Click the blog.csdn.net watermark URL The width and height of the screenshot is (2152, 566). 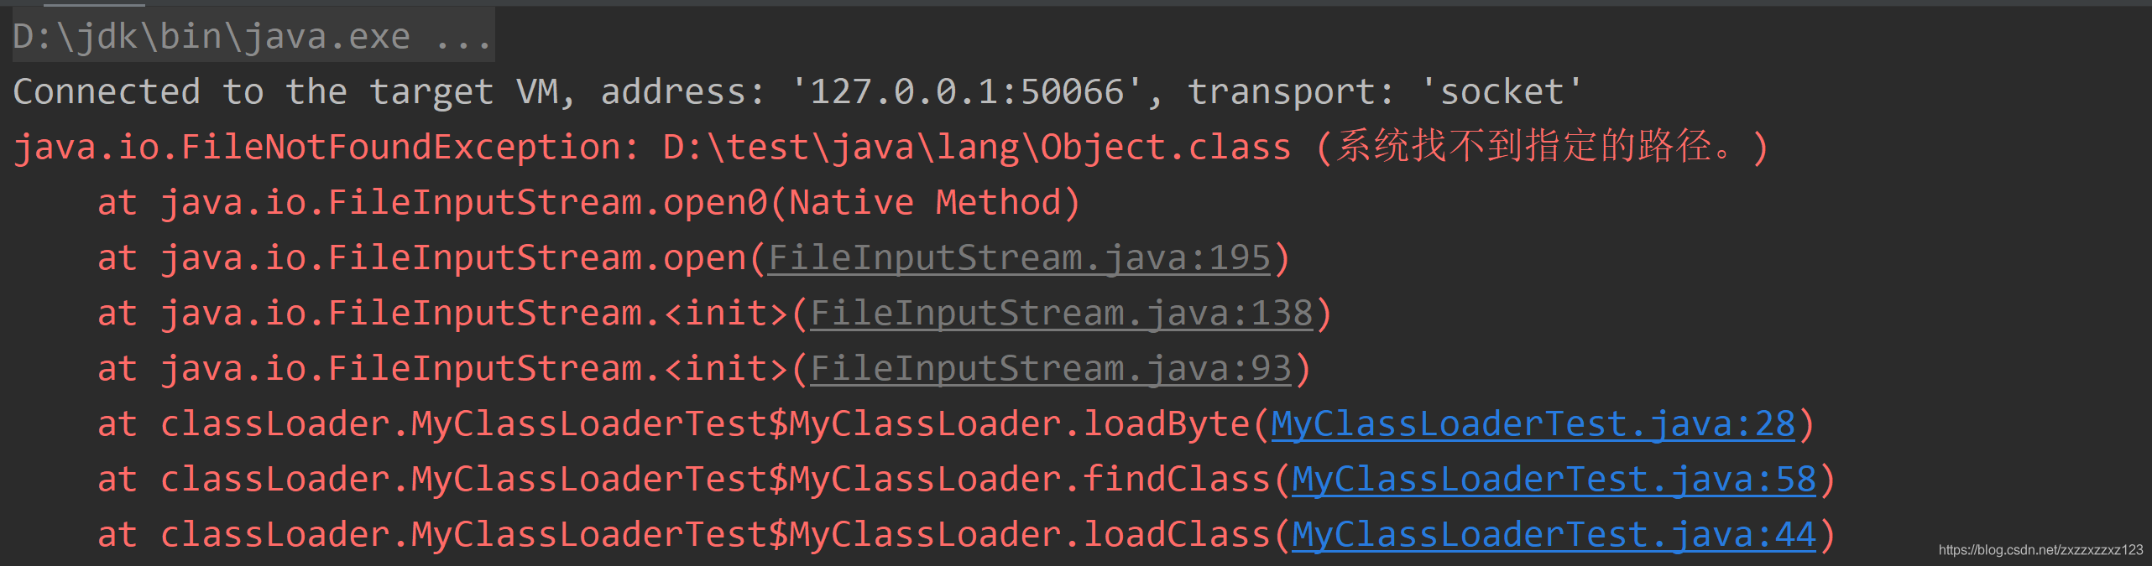pyautogui.click(x=2040, y=550)
